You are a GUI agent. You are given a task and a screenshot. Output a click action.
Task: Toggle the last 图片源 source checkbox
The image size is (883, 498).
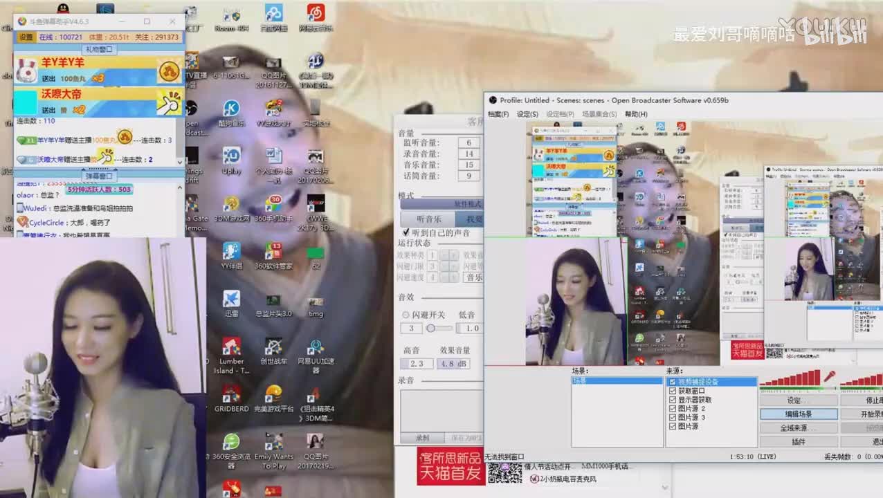pyautogui.click(x=673, y=427)
